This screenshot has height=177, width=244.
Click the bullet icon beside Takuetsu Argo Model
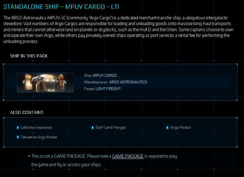tap(18, 137)
